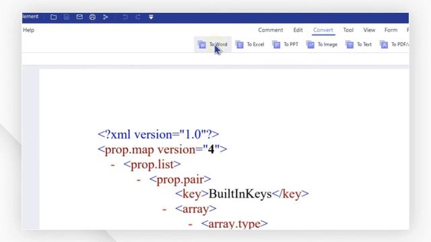Click the <prop.list> line in document
Viewport: 431px width, 242px height.
[x=152, y=165]
